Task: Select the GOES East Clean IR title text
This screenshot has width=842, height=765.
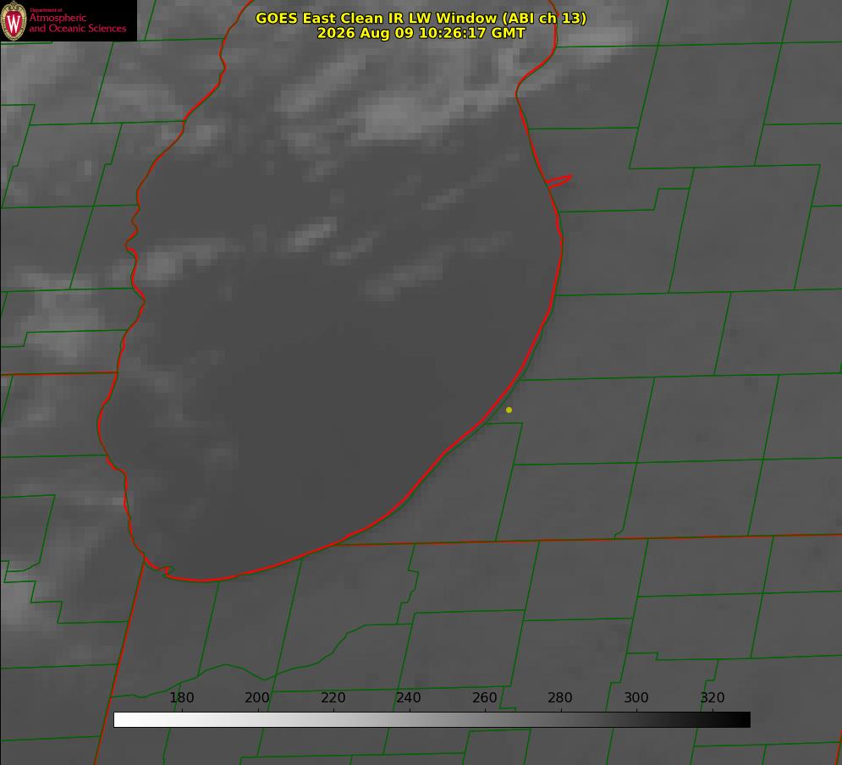Action: point(421,18)
